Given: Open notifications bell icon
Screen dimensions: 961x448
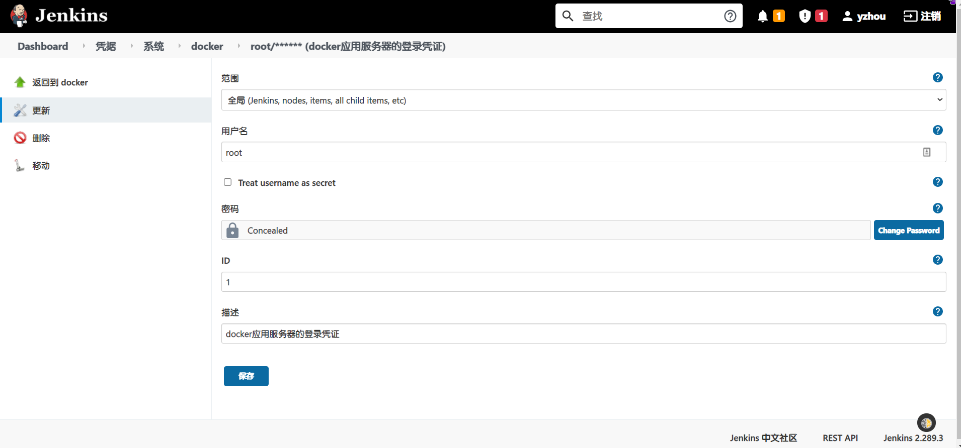Looking at the screenshot, I should 763,16.
